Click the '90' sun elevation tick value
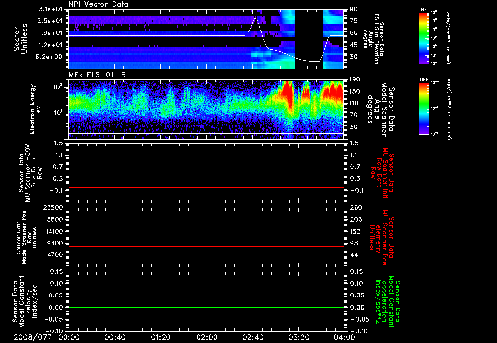This screenshot has height=343, width=497. (x=354, y=9)
